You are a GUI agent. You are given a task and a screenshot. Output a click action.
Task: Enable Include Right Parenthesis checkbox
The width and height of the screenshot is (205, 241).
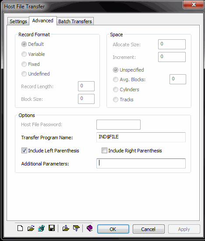pos(104,151)
